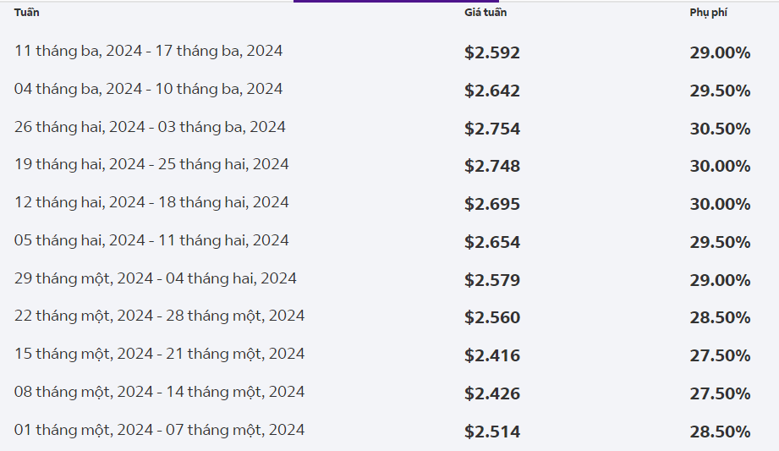Select the Phụ phí column header
Image resolution: width=779 pixels, height=451 pixels.
[x=708, y=13]
